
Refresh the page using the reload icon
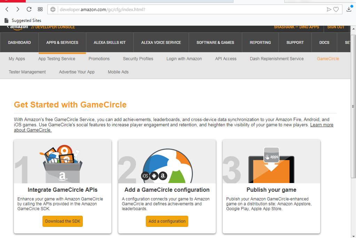click(29, 9)
